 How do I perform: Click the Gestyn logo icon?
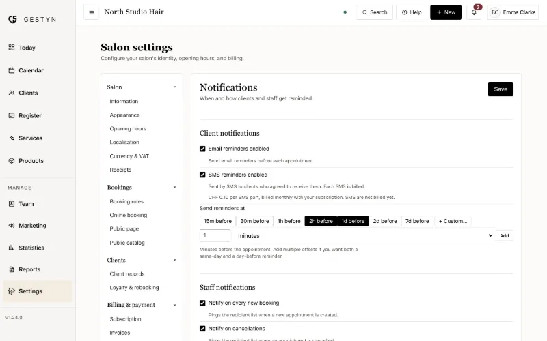[12, 20]
